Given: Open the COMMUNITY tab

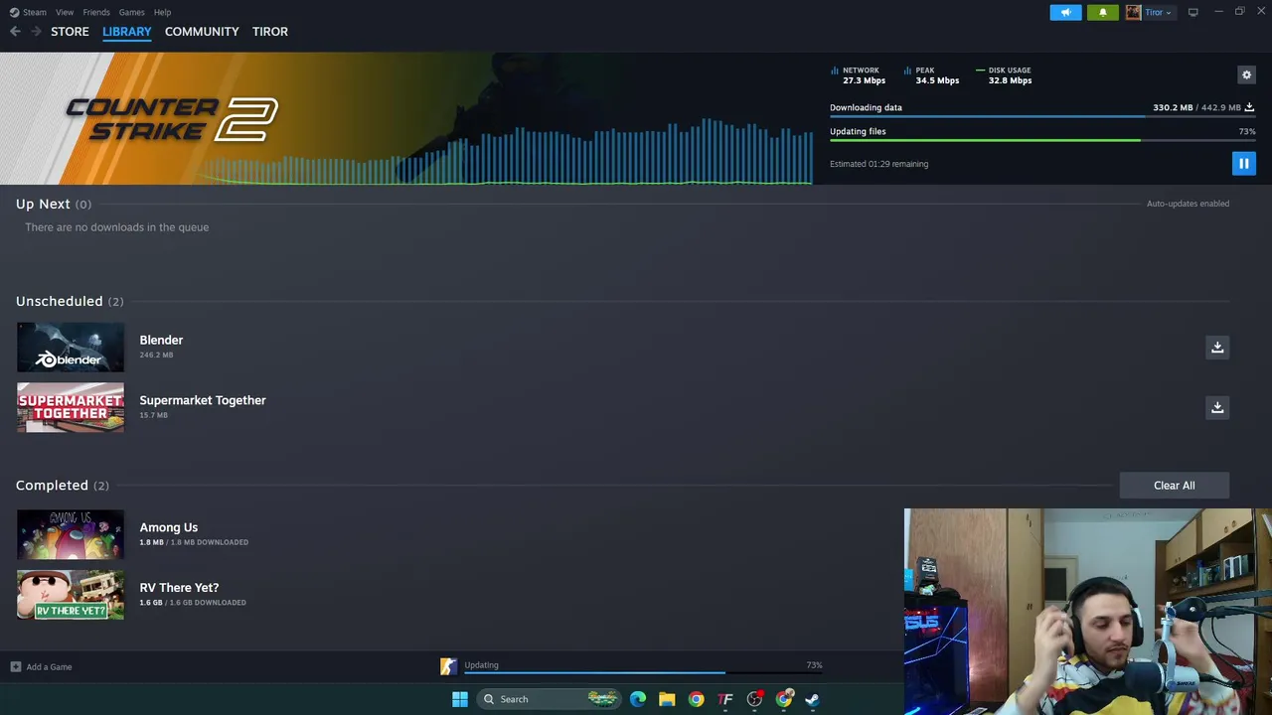Looking at the screenshot, I should click(202, 32).
